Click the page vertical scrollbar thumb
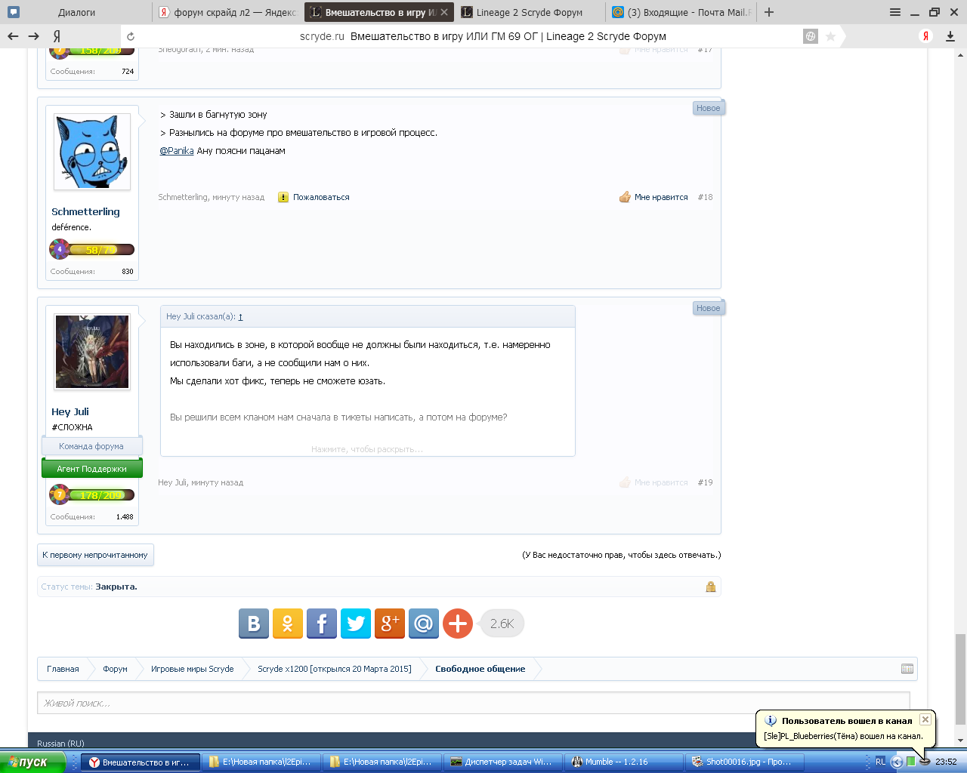The width and height of the screenshot is (967, 773). coord(960,678)
